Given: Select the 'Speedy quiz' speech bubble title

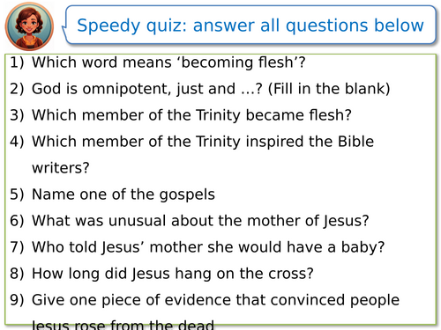Looking at the screenshot, I should pyautogui.click(x=250, y=26).
